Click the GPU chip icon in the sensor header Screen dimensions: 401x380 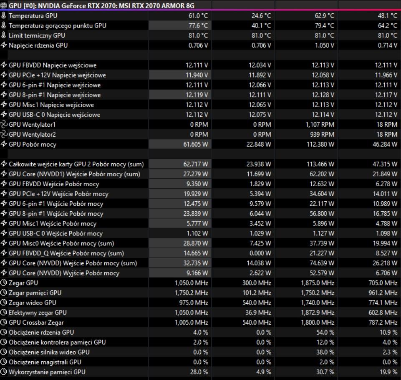point(4,5)
